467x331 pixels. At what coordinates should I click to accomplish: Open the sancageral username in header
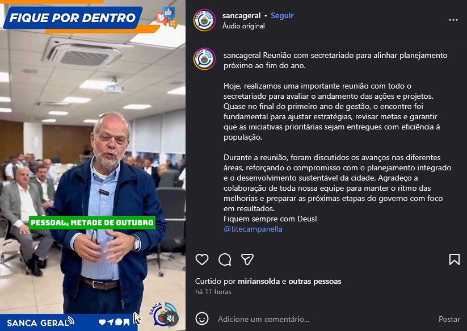tap(241, 15)
